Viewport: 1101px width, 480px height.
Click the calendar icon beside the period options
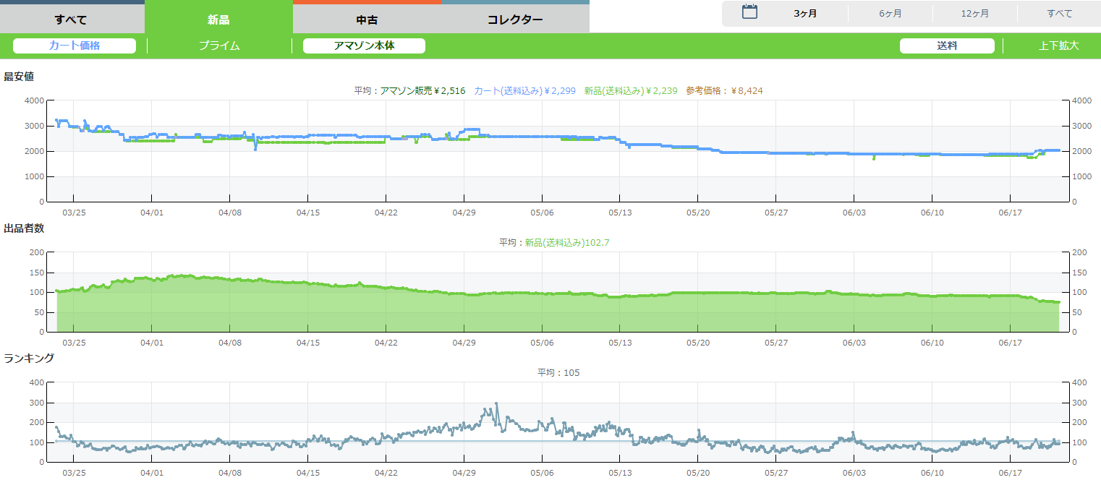tap(749, 12)
